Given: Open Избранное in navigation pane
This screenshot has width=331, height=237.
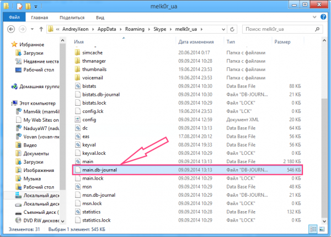Looking at the screenshot, I should pos(31,45).
